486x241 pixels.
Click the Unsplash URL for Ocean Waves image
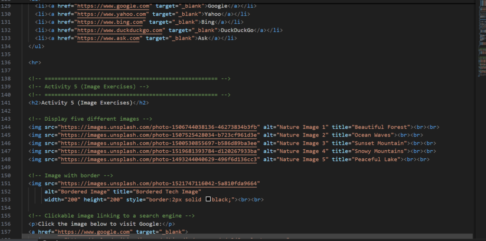160,135
